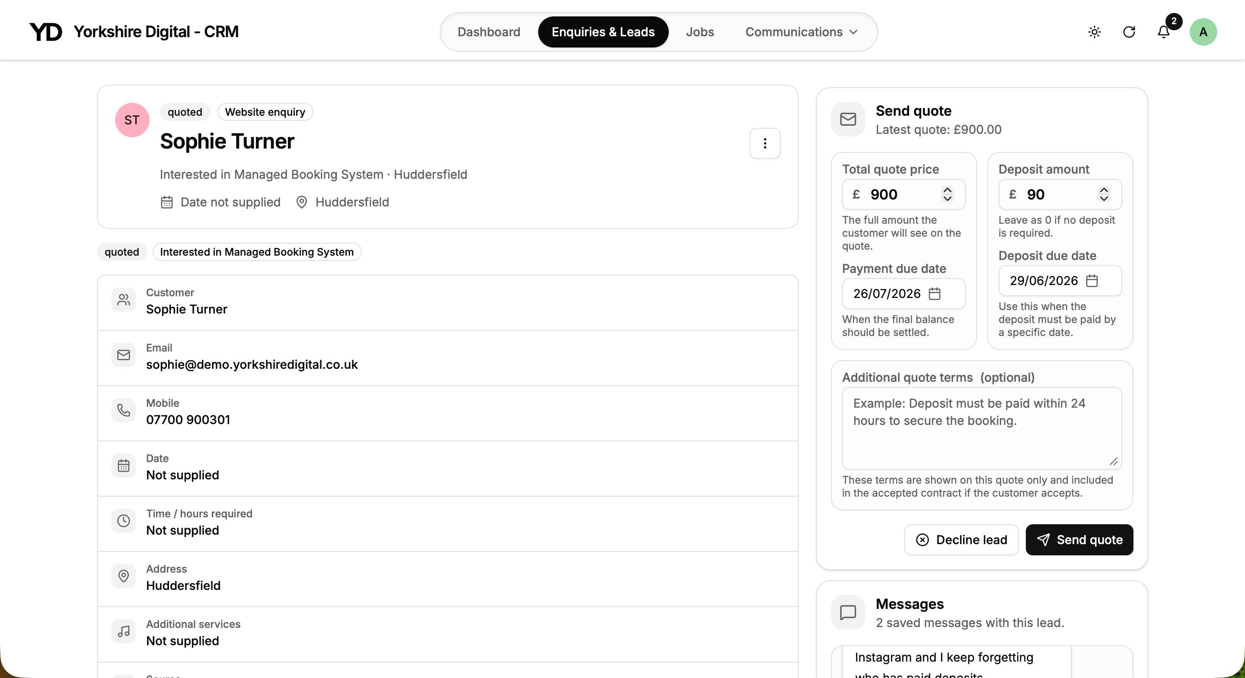Click the Address value Huddersfield
Screen dimensions: 1245x678
click(183, 586)
